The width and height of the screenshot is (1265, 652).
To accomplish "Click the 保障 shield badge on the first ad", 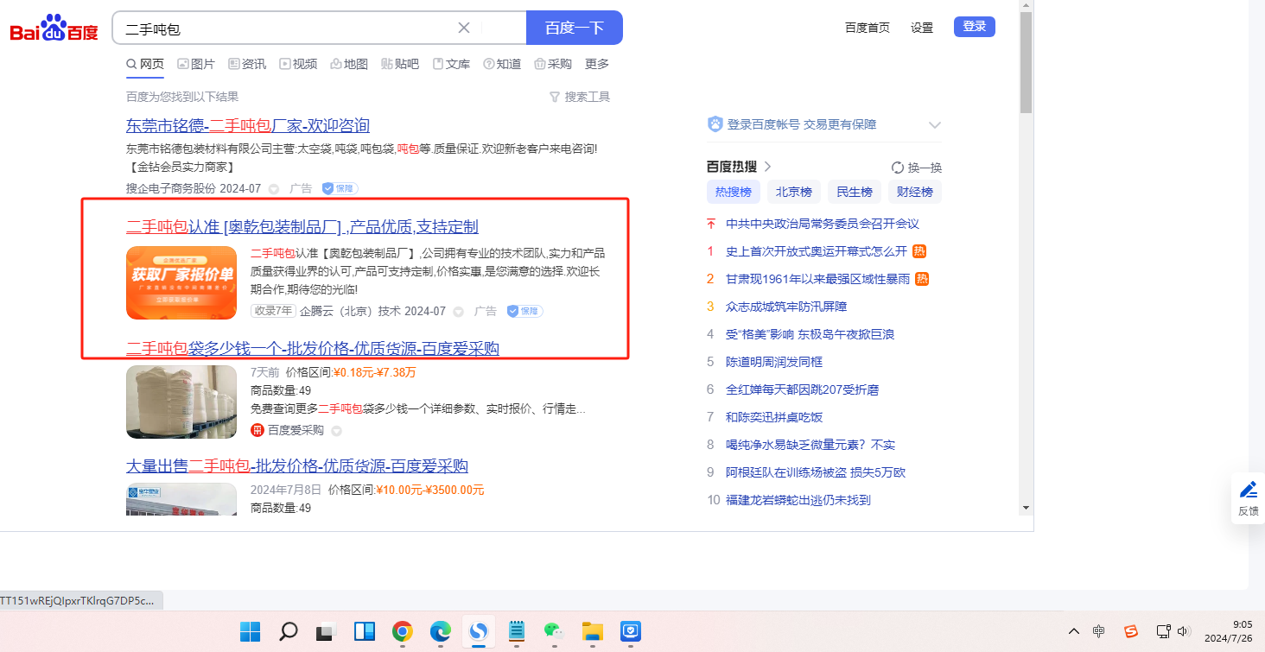I will tap(340, 188).
